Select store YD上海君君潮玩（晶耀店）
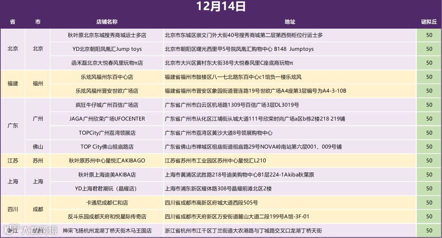The width and height of the screenshot is (442, 238). click(107, 189)
